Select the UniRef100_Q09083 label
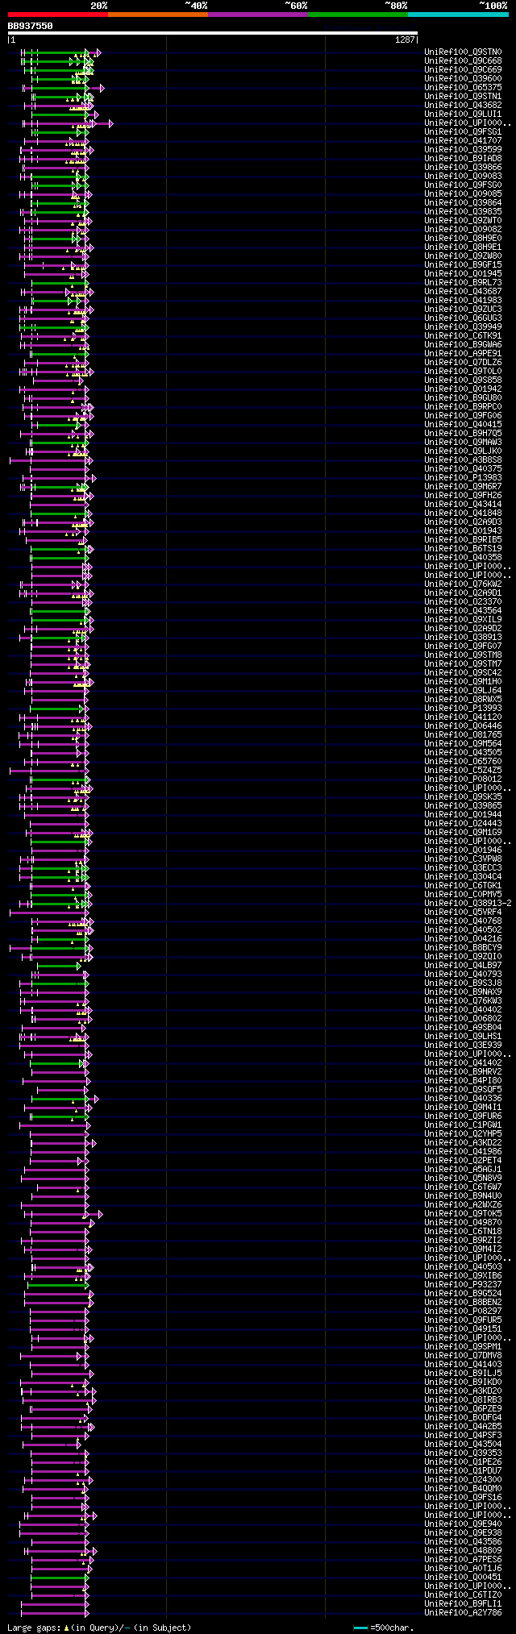This screenshot has height=1634, width=516. pos(463,177)
